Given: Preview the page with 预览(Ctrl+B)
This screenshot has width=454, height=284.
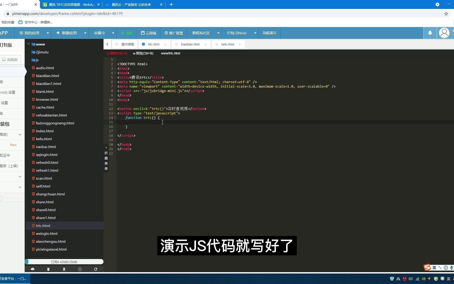Looking at the screenshot, I should coord(143,53).
